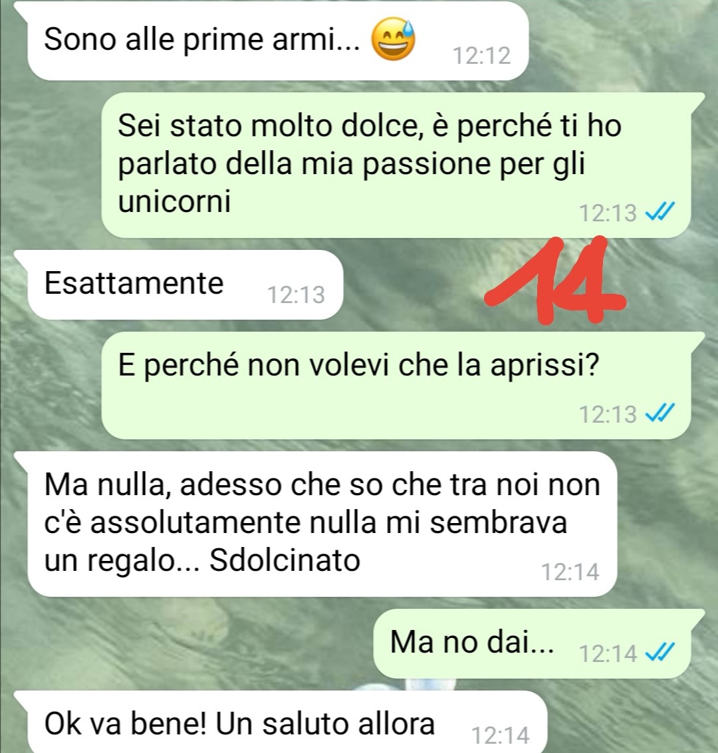Tap the blue ticks beside Ma no dai

pos(659,652)
